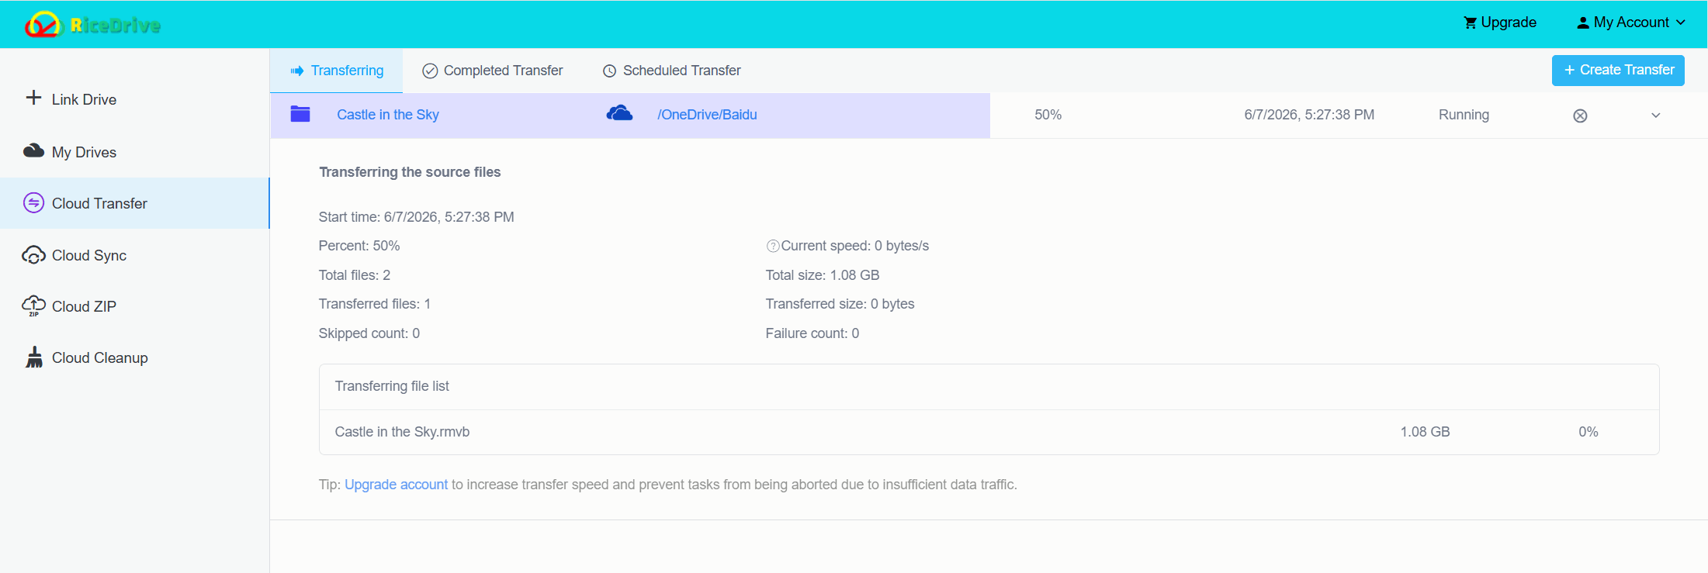Screen dimensions: 1708x573
Task: Click the user profile icon
Action: tap(1583, 23)
